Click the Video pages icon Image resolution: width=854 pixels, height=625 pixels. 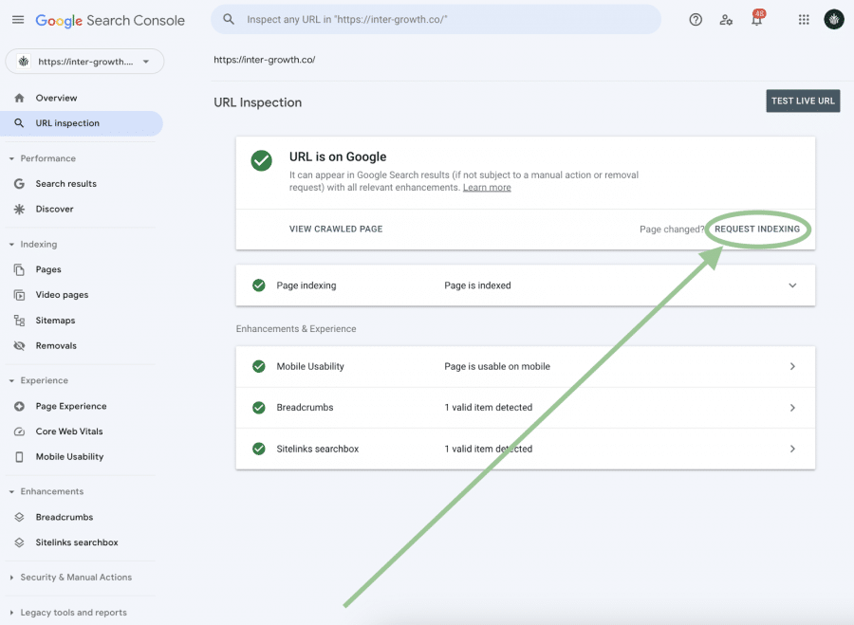(x=19, y=295)
